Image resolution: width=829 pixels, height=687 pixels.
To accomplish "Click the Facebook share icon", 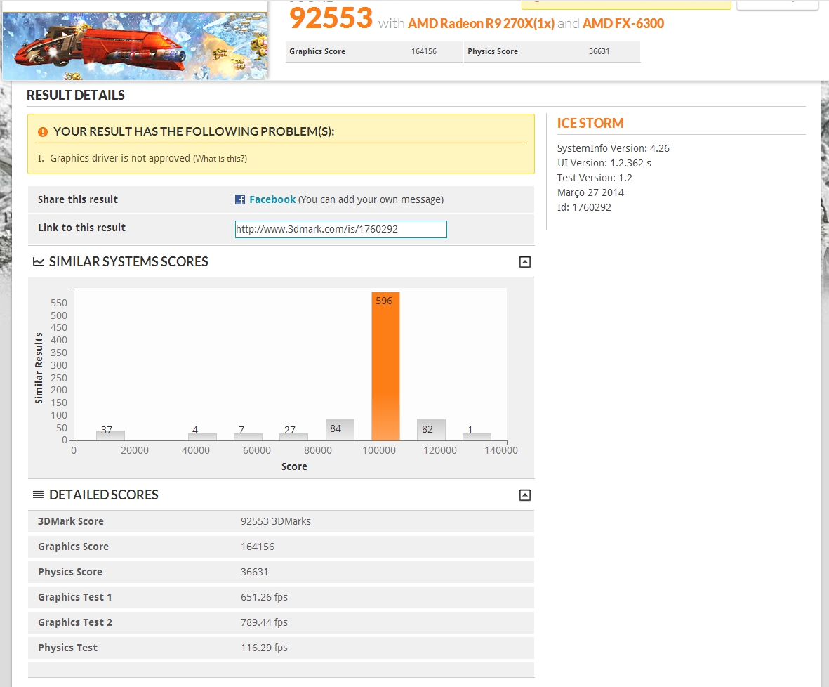I will click(240, 199).
